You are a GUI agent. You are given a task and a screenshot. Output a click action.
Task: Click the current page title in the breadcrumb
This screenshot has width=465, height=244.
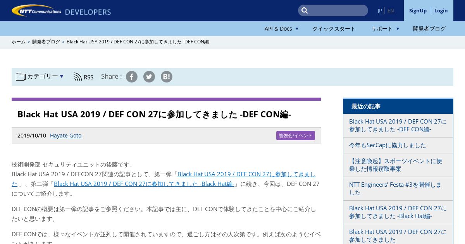(x=138, y=42)
